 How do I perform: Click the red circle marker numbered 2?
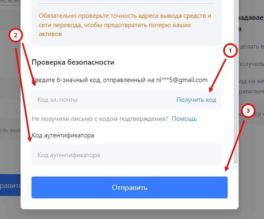pos(15,35)
